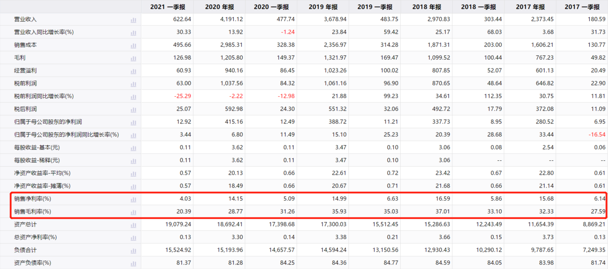Select the 2018 年报 column header
608x269 pixels.
(426, 7)
